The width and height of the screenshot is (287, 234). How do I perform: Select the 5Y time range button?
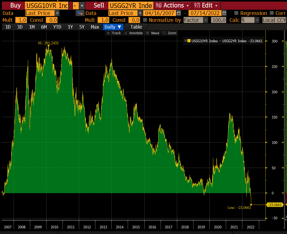click(82, 27)
